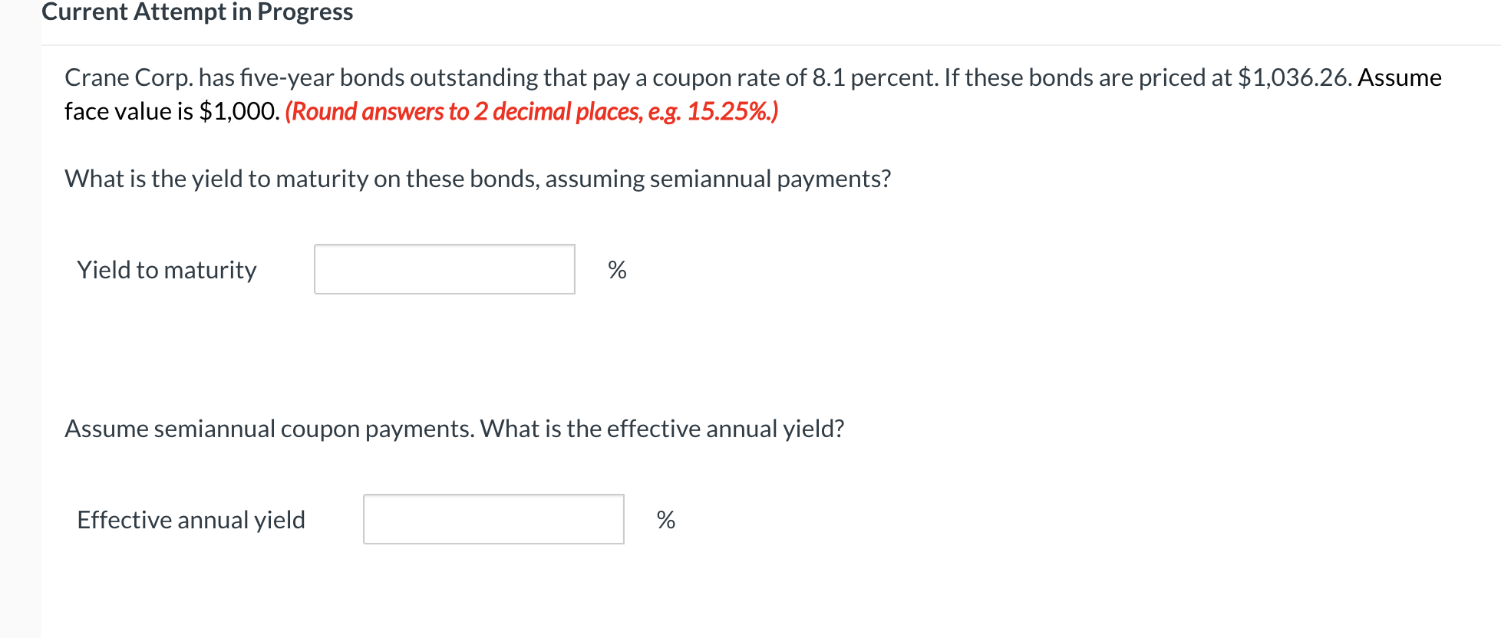This screenshot has height=638, width=1501.
Task: Click the Current Attempt in Progress heading
Action: (197, 12)
